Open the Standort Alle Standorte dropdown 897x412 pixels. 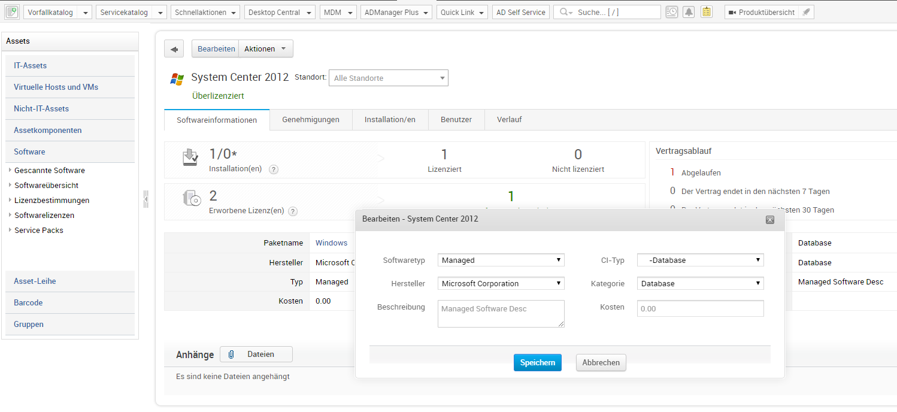click(x=388, y=78)
